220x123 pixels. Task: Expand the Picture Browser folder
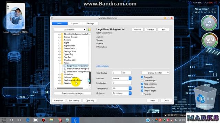coord(59,37)
